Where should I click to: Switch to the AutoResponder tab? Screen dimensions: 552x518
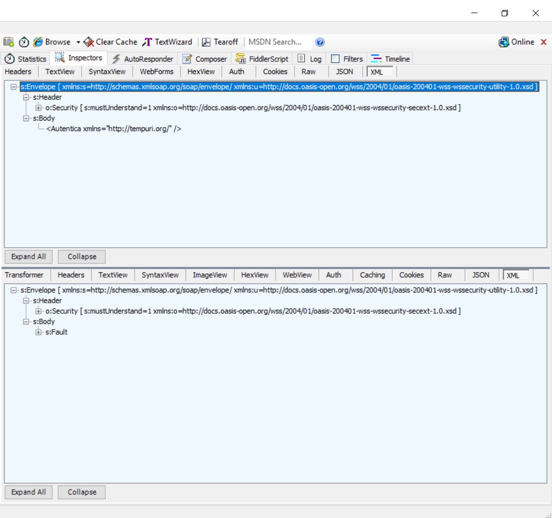[x=143, y=58]
